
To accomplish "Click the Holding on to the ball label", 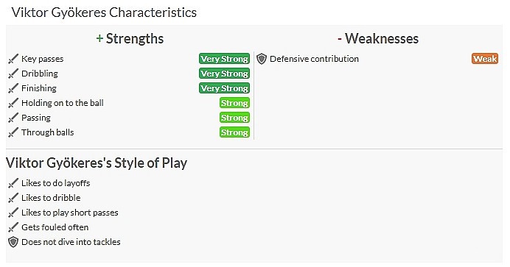I will point(63,103).
